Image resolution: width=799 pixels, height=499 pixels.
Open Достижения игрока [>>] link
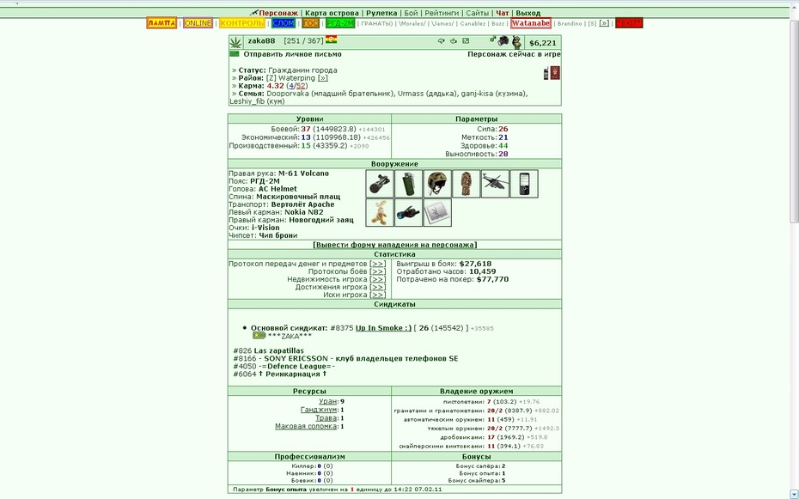point(377,287)
